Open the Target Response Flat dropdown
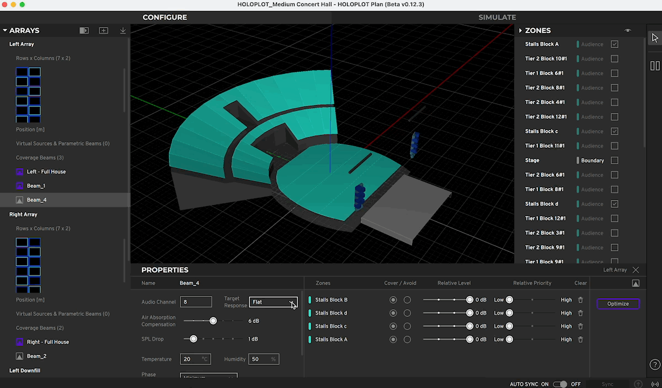The height and width of the screenshot is (388, 662). click(273, 302)
